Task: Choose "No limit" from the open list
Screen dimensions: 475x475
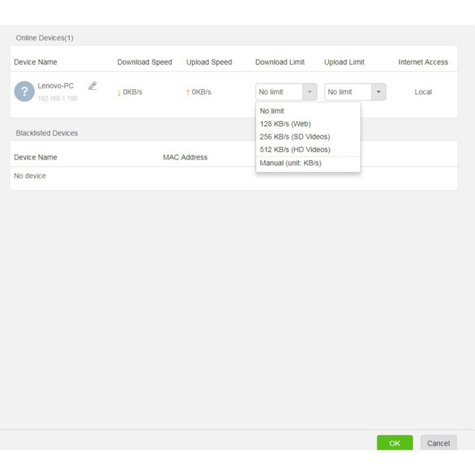Action: pos(272,111)
